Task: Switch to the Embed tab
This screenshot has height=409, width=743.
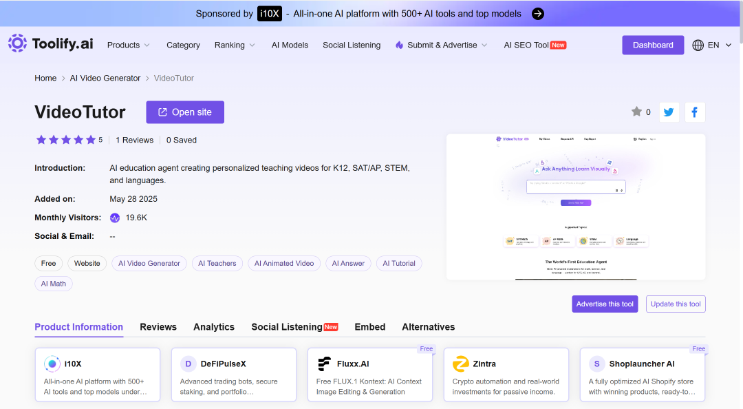Action: (x=369, y=327)
